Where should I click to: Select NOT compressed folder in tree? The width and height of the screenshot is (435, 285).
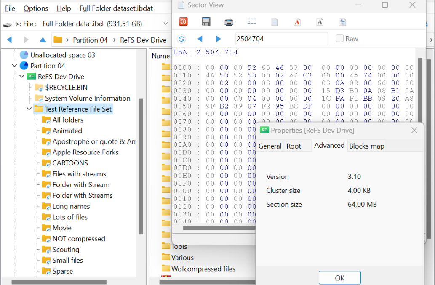click(79, 239)
